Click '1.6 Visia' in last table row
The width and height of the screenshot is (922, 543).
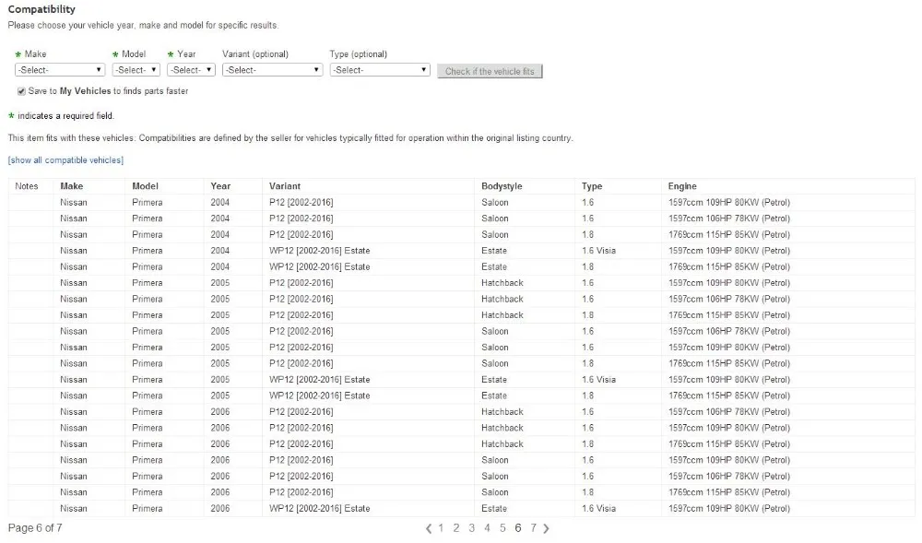coord(598,508)
